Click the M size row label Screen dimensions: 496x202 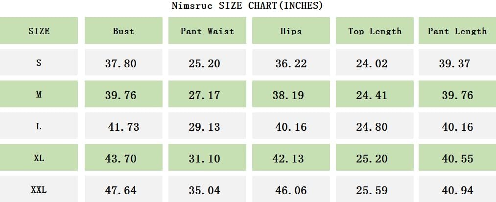[39, 95]
